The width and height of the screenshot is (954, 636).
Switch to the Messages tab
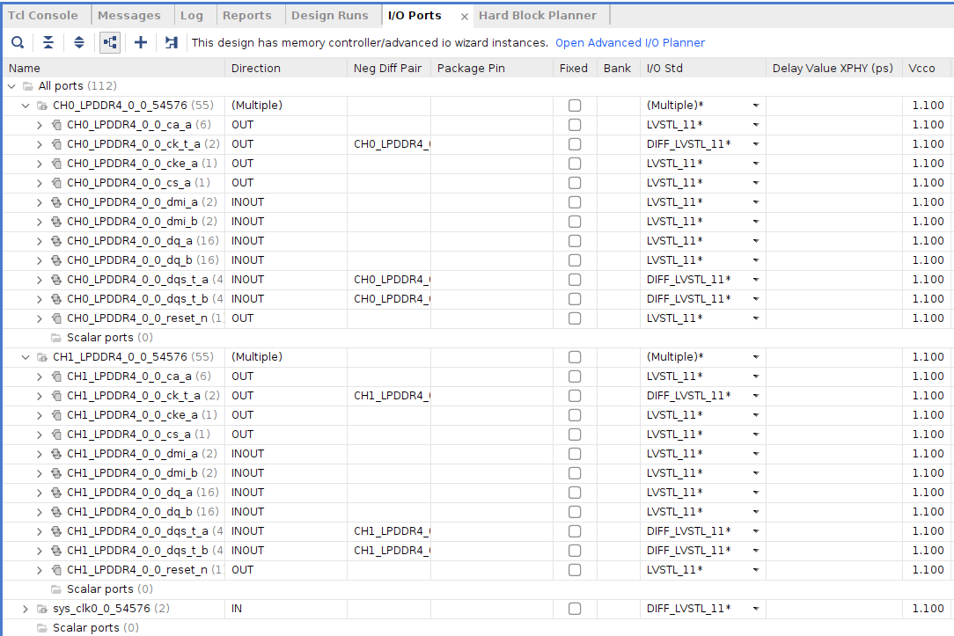click(x=131, y=14)
